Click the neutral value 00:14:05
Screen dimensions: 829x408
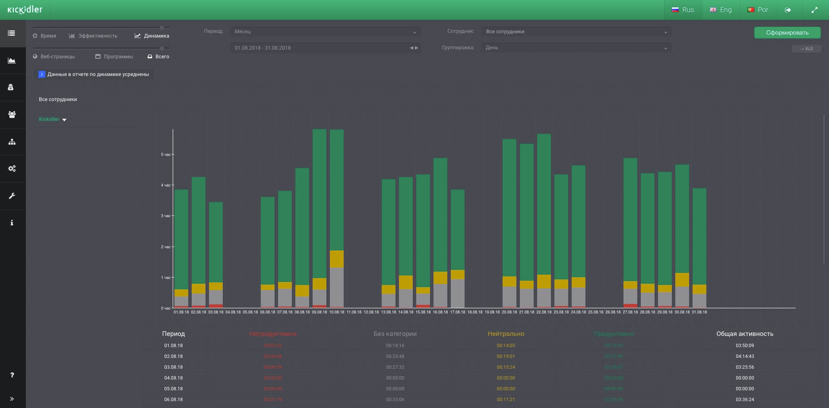(506, 345)
